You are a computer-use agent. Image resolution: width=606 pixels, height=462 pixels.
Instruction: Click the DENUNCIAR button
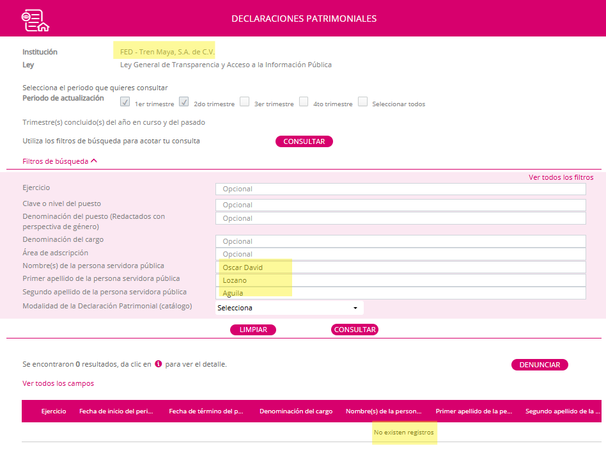(x=540, y=365)
